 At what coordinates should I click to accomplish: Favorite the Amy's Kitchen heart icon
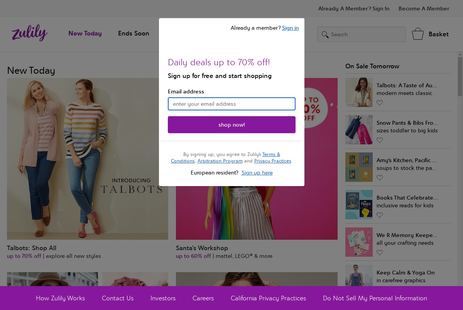(x=380, y=178)
